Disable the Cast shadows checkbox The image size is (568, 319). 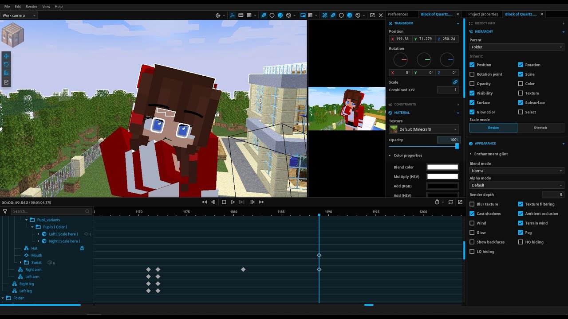click(472, 214)
